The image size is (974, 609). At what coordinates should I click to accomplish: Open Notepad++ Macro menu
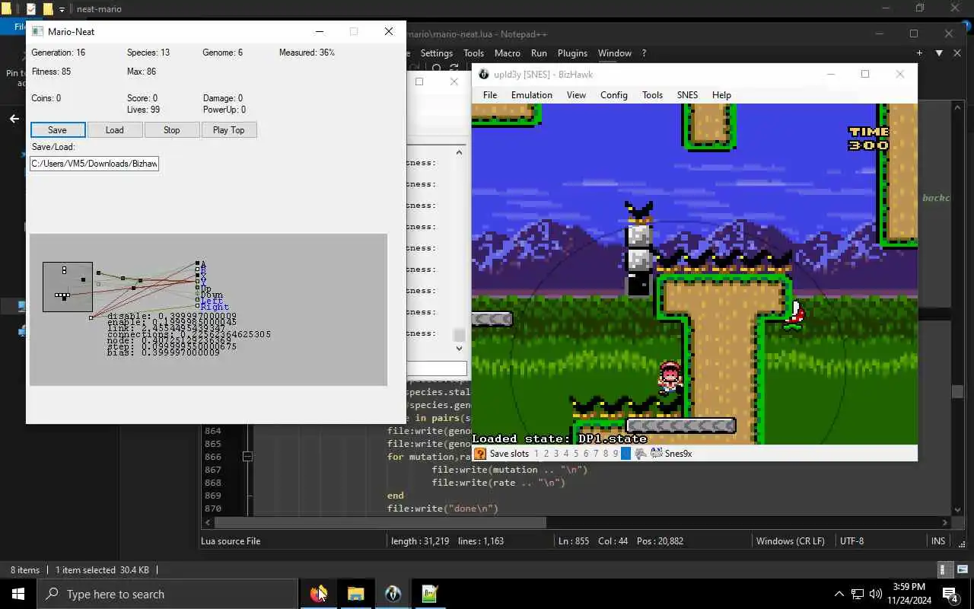click(x=507, y=53)
